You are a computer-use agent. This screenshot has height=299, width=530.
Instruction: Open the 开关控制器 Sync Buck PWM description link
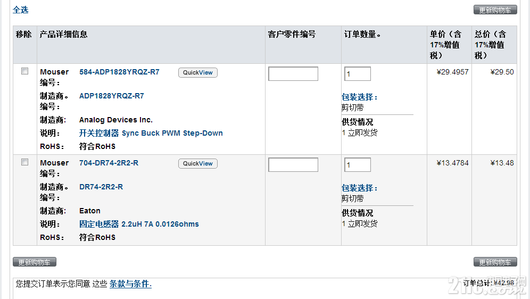[x=151, y=133]
